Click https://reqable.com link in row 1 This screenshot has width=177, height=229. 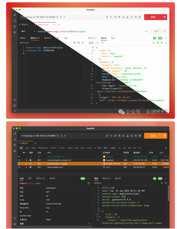[56, 157]
